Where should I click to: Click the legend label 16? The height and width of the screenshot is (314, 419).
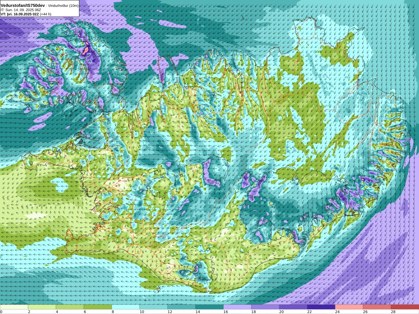click(x=226, y=312)
